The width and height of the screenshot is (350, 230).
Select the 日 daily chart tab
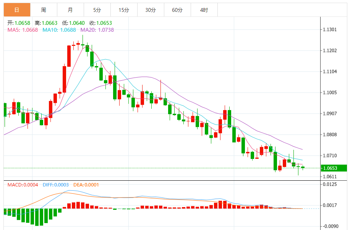point(17,10)
